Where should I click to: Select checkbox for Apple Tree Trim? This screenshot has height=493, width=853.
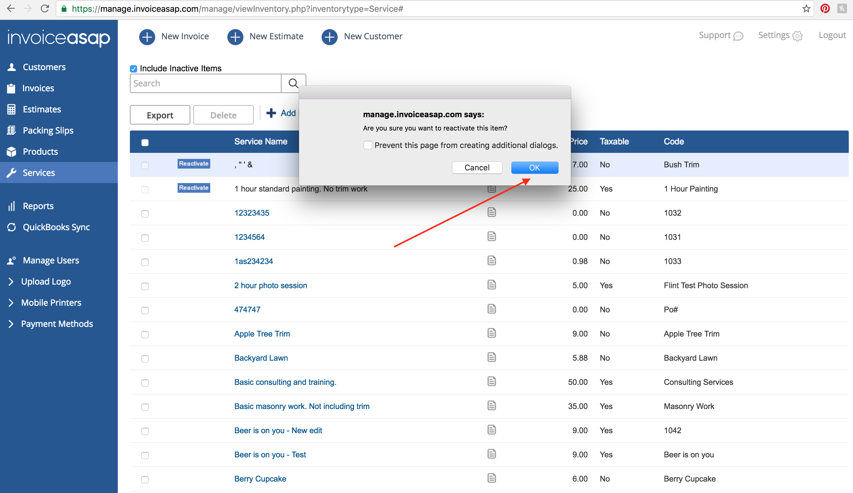[145, 334]
